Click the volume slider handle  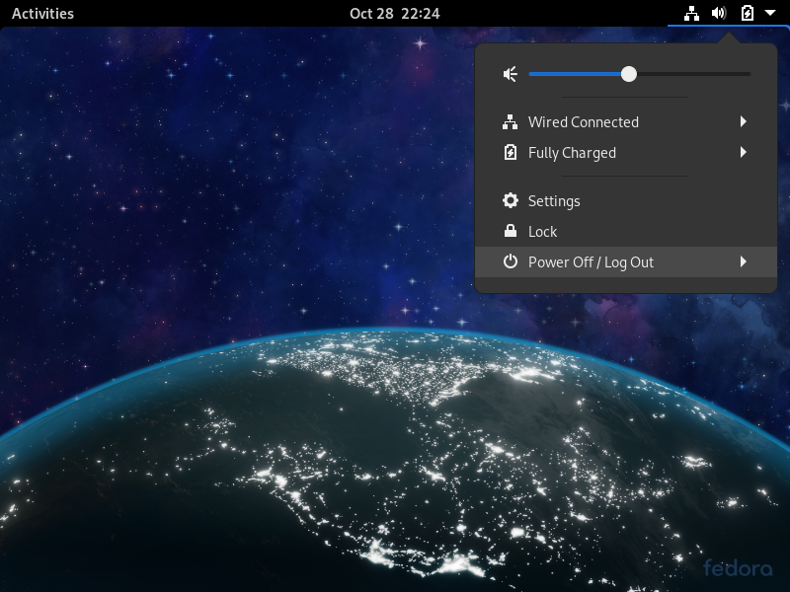[x=629, y=74]
